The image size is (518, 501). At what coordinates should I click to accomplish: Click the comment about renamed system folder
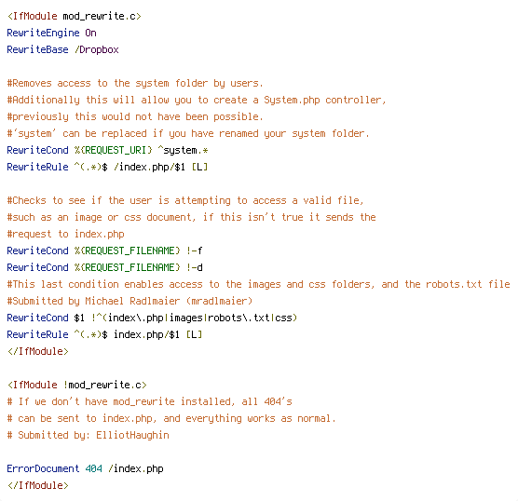[188, 133]
